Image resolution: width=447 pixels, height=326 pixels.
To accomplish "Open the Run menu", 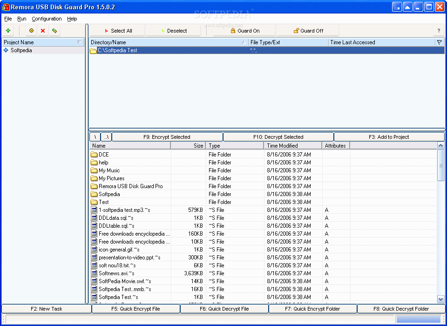I will (x=22, y=19).
